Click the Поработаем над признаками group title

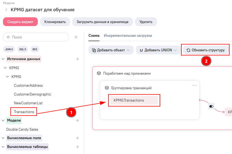coord(127,74)
